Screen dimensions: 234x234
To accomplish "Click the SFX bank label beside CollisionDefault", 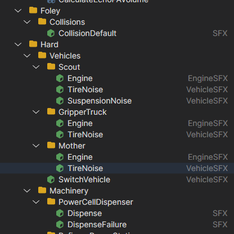I will click(x=220, y=33).
